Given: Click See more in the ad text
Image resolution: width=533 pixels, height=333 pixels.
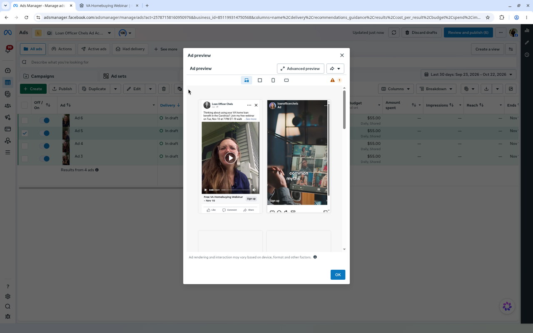Looking at the screenshot, I should (x=251, y=119).
